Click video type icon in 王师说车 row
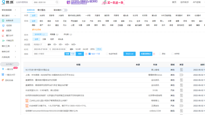This screenshot has width=205, height=115. coord(181,106)
